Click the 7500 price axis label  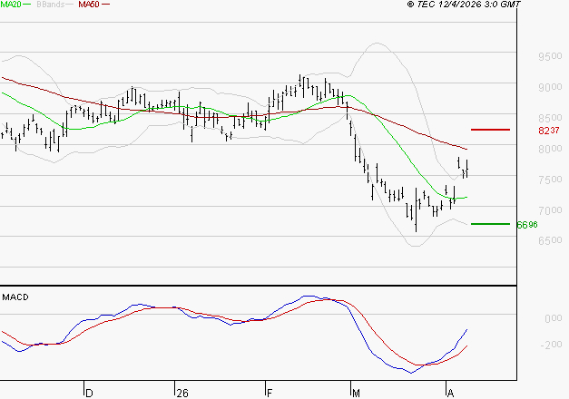[x=550, y=180]
